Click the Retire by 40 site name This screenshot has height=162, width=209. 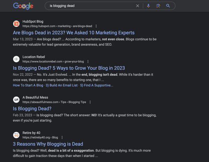point(31,133)
